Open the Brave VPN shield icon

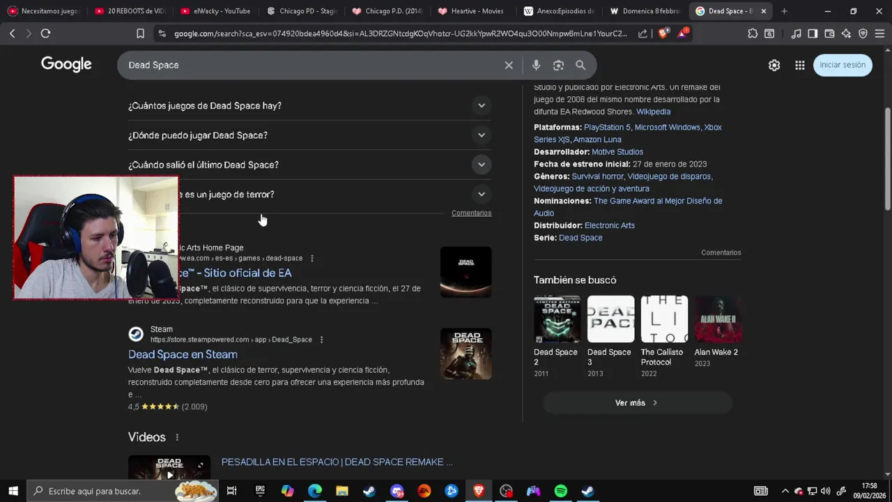coord(863,33)
